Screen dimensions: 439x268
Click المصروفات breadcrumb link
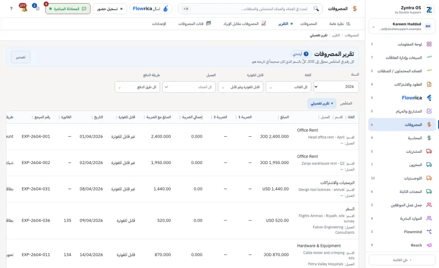tap(352, 35)
